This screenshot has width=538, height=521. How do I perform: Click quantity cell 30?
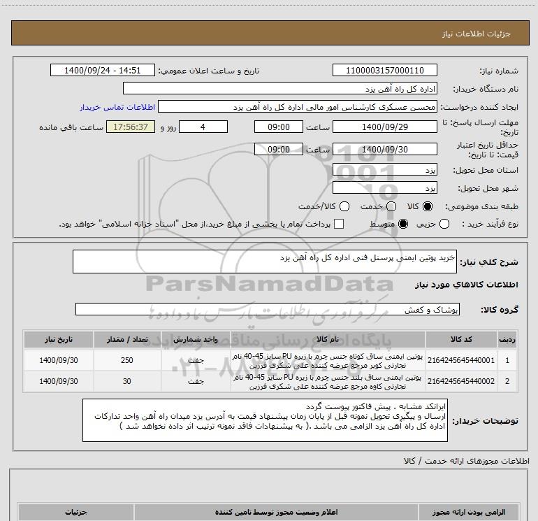pos(127,381)
